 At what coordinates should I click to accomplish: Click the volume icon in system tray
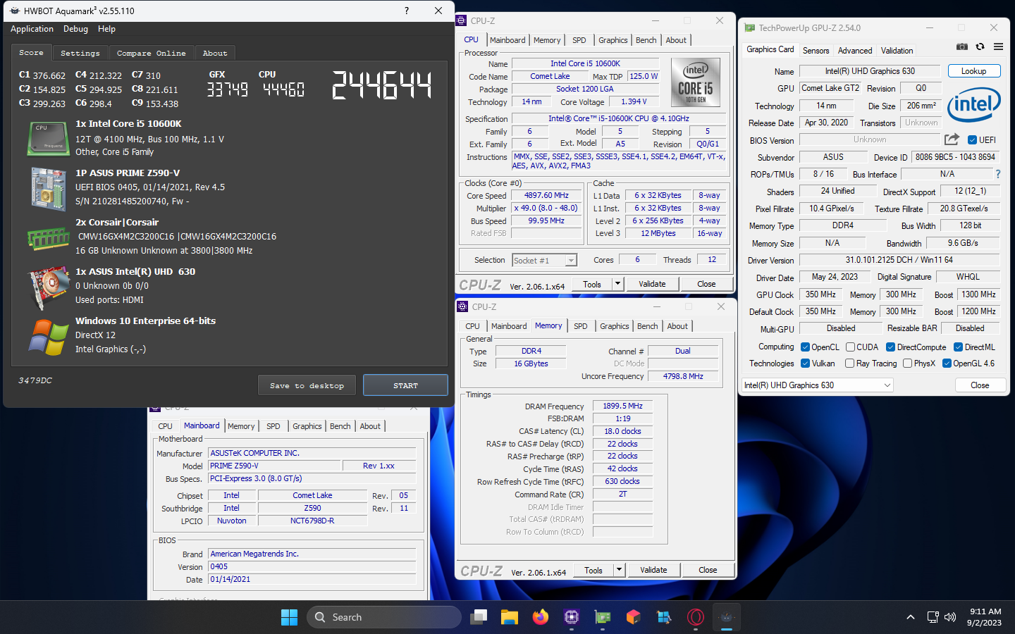click(950, 617)
